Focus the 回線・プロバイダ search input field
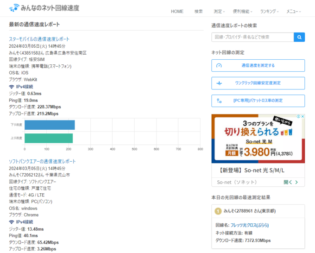The height and width of the screenshot is (253, 315). (252, 37)
